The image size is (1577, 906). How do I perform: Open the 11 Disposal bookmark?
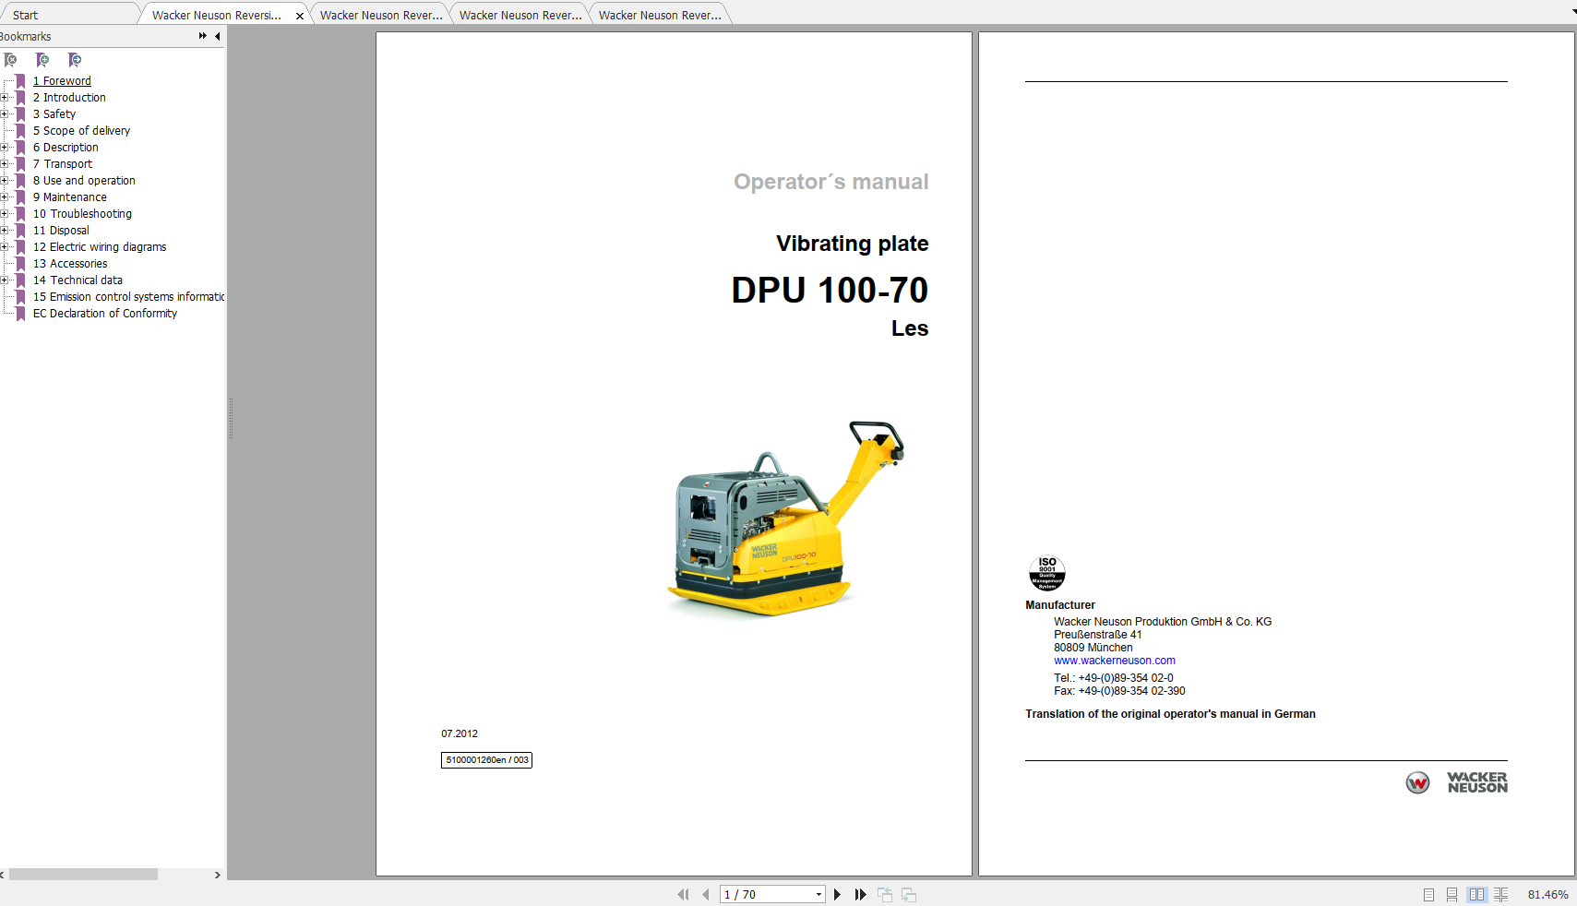coord(61,231)
